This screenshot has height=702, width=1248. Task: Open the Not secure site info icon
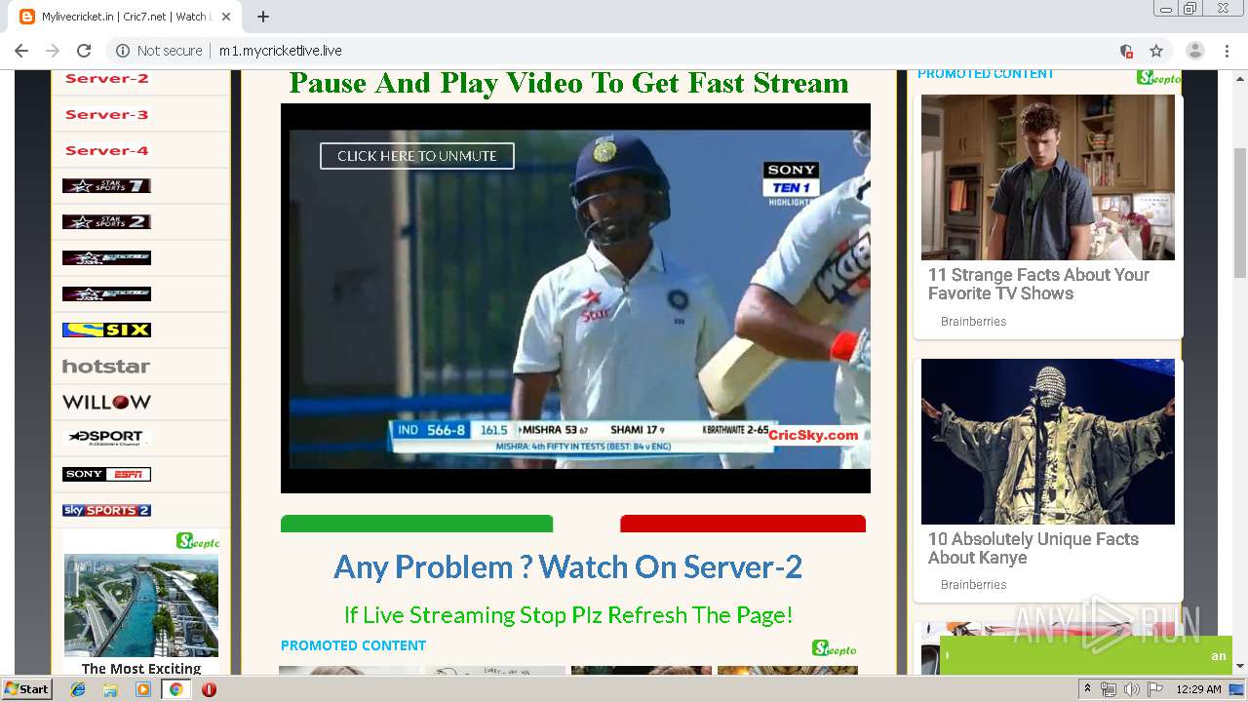123,51
